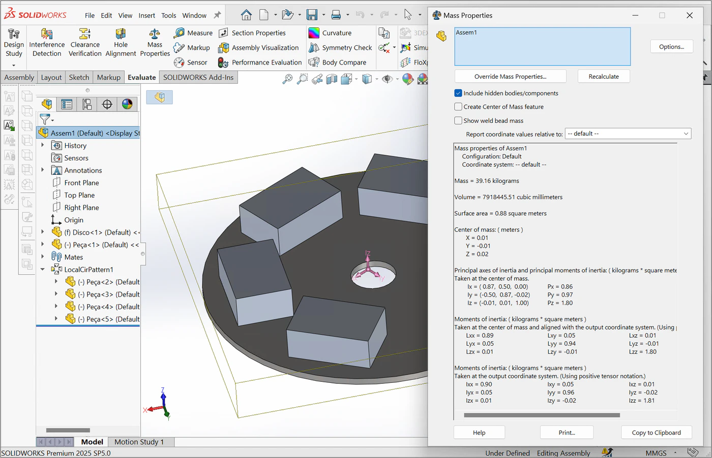Click the Options... button

[x=671, y=47]
